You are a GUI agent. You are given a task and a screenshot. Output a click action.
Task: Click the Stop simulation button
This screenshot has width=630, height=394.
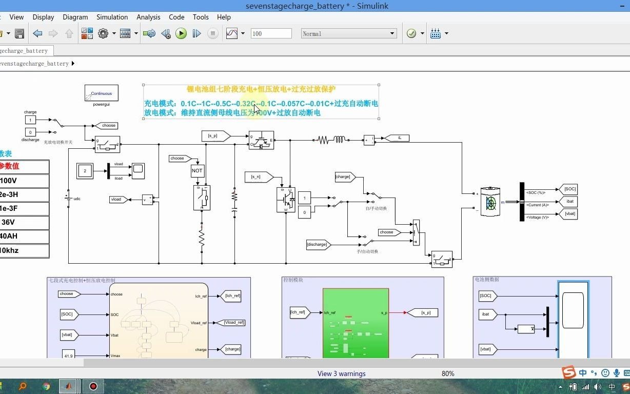[212, 34]
